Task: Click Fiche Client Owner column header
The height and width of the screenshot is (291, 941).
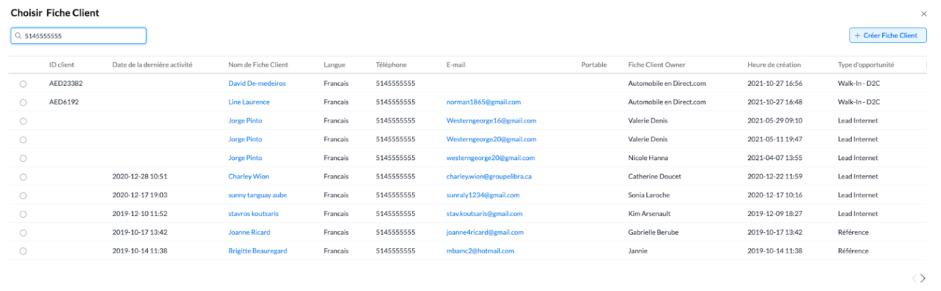Action: (x=657, y=65)
